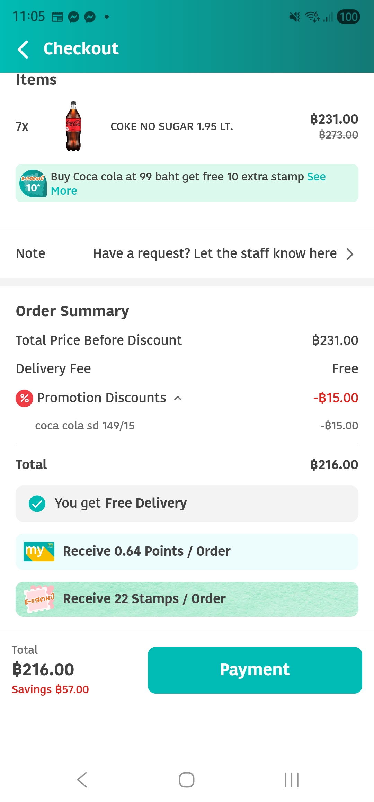
Task: Tap the Android home navigation icon
Action: [x=187, y=780]
